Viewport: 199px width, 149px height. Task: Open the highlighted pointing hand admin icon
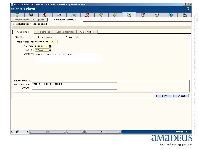point(129,15)
